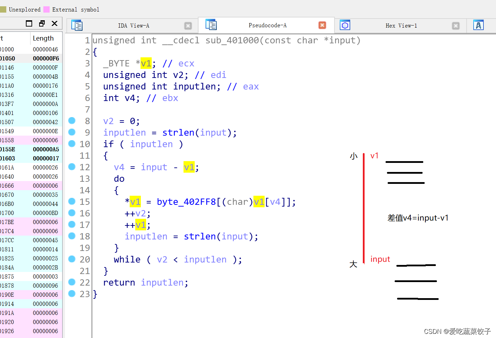The width and height of the screenshot is (496, 338).
Task: Close the Hex View-1 tab
Action: point(456,26)
